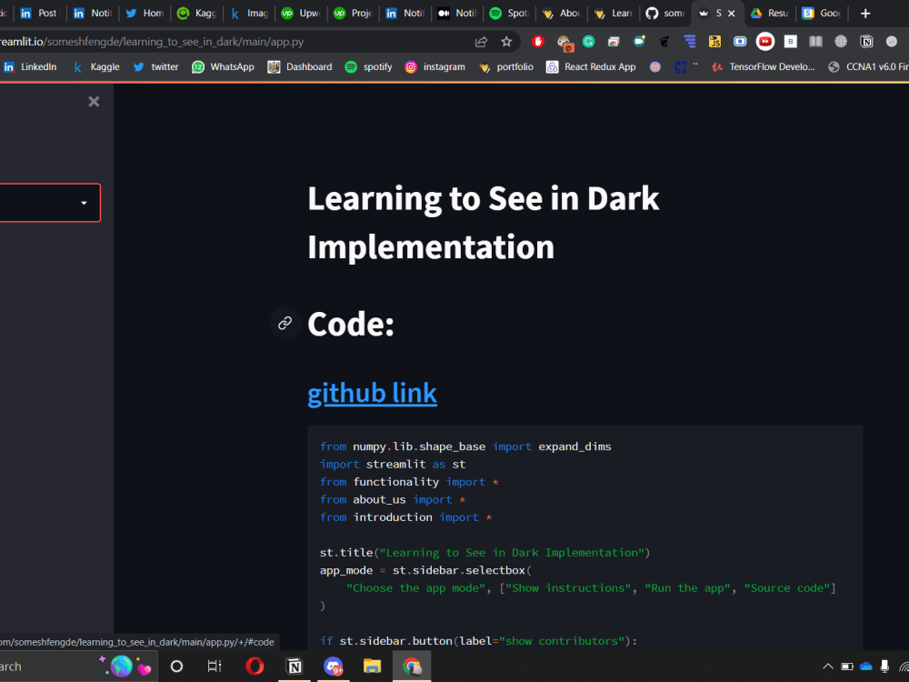Open the grey globe extension icon
Viewport: 909px width, 682px height.
(x=841, y=41)
